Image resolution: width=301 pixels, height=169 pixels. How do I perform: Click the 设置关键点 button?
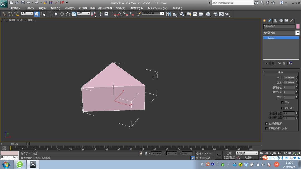point(229,158)
